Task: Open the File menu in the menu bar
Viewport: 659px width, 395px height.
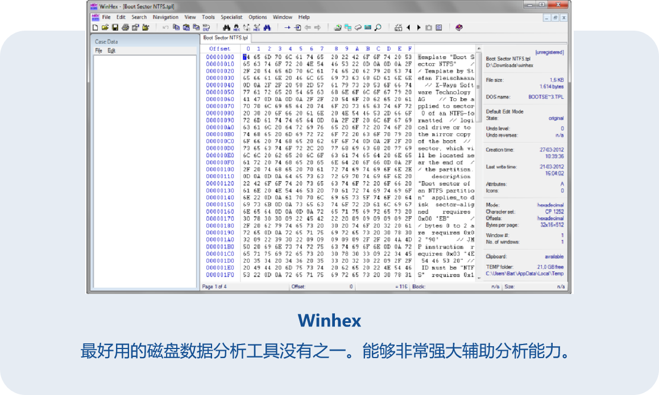Action: click(106, 17)
